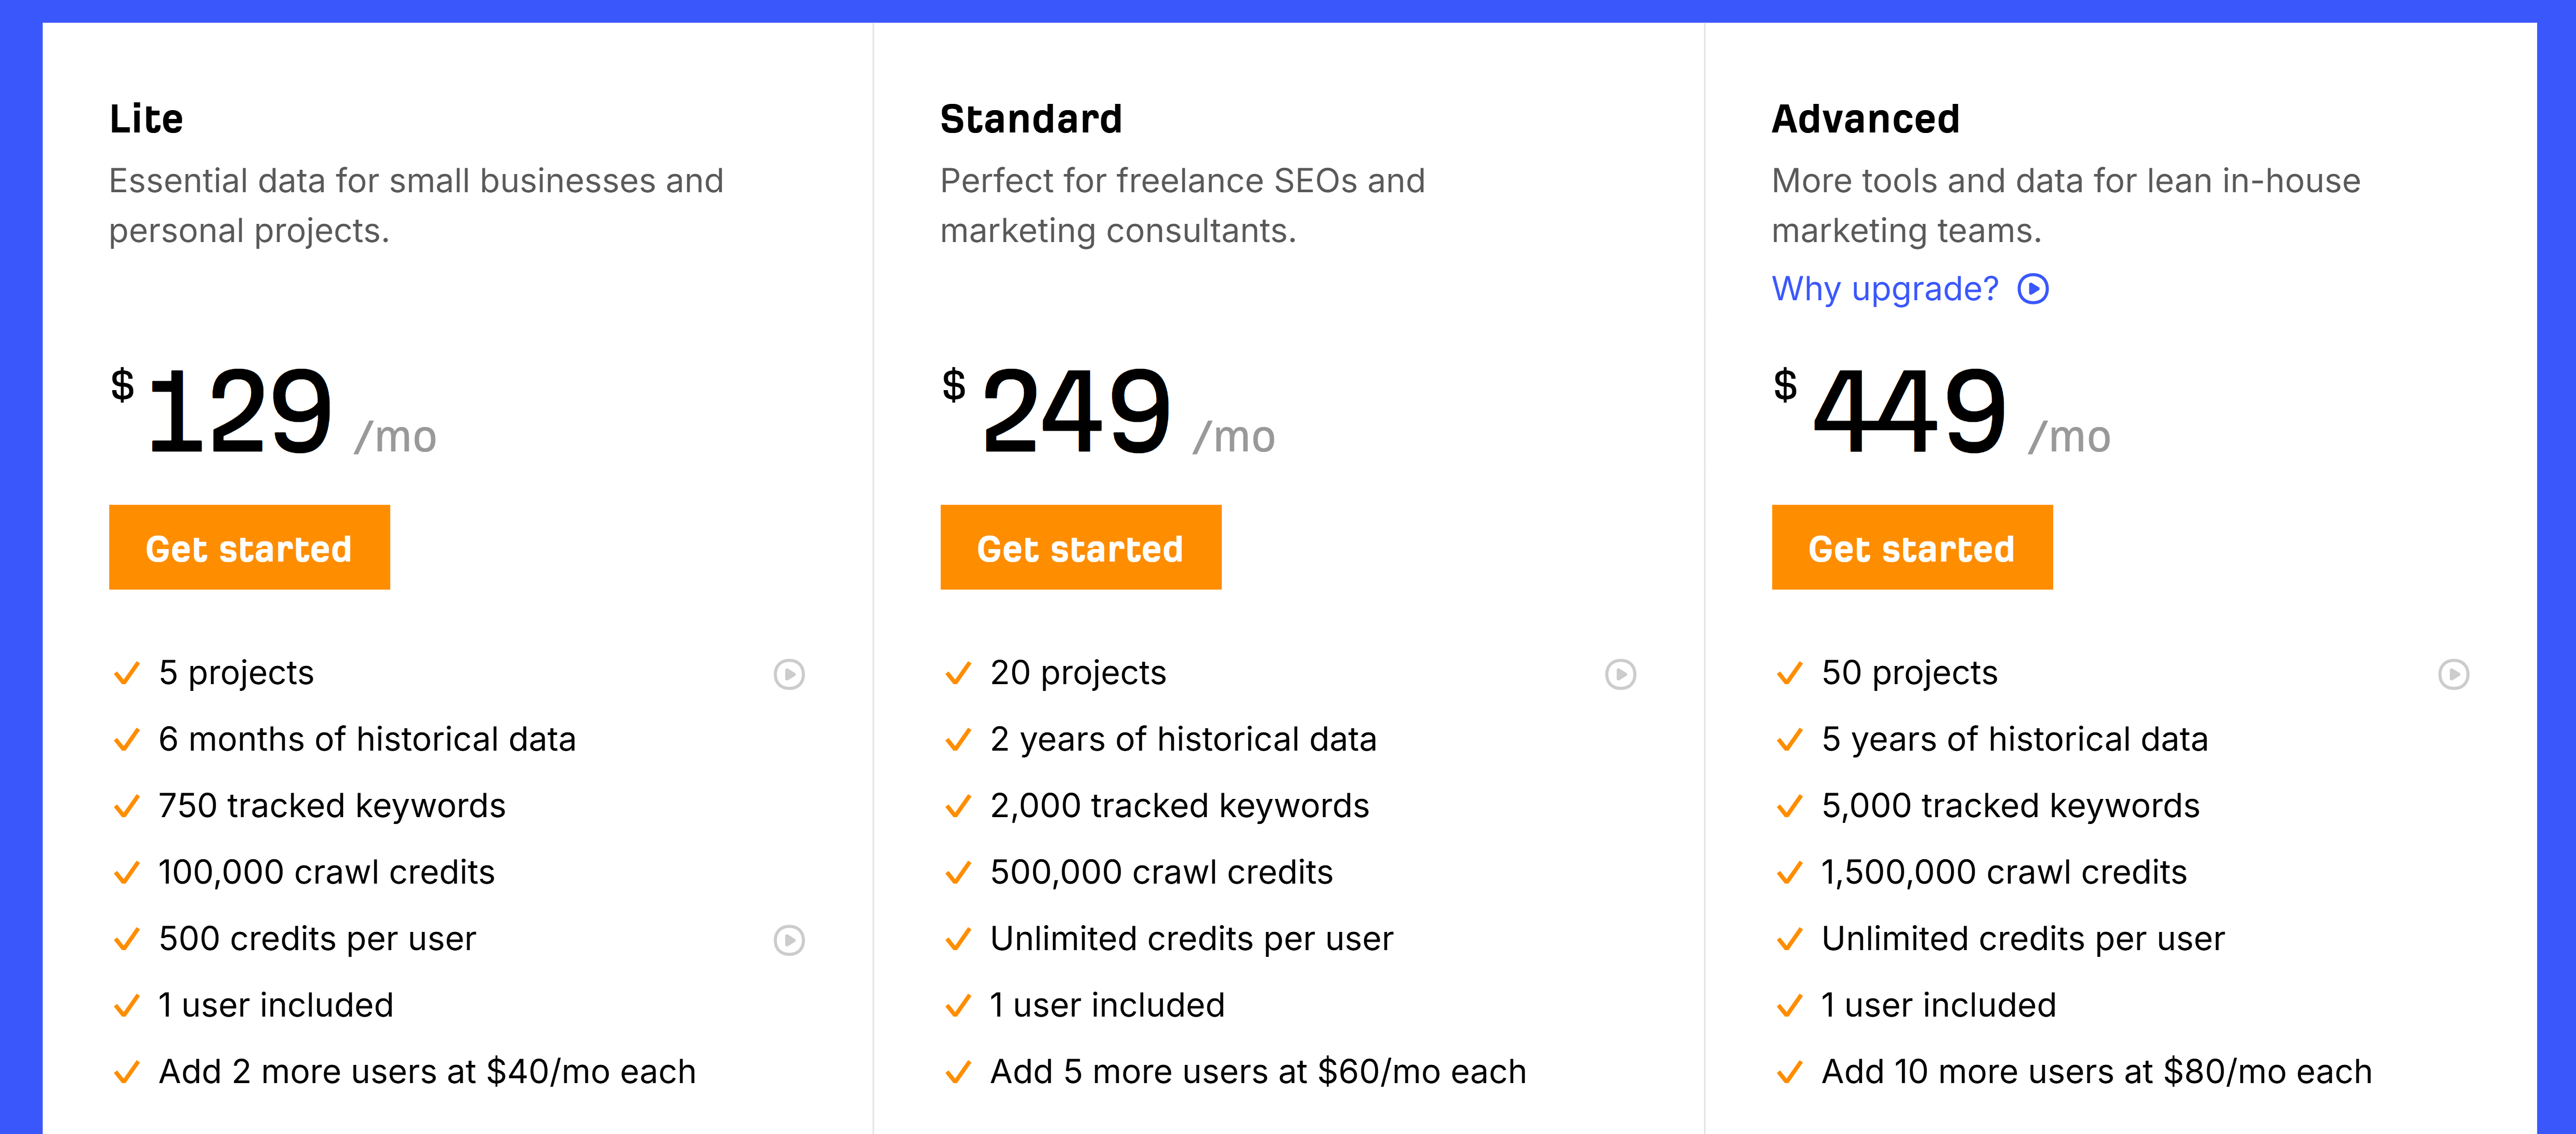Click checkmark beside 2 years of historical data
The width and height of the screenshot is (2576, 1134).
click(x=958, y=740)
